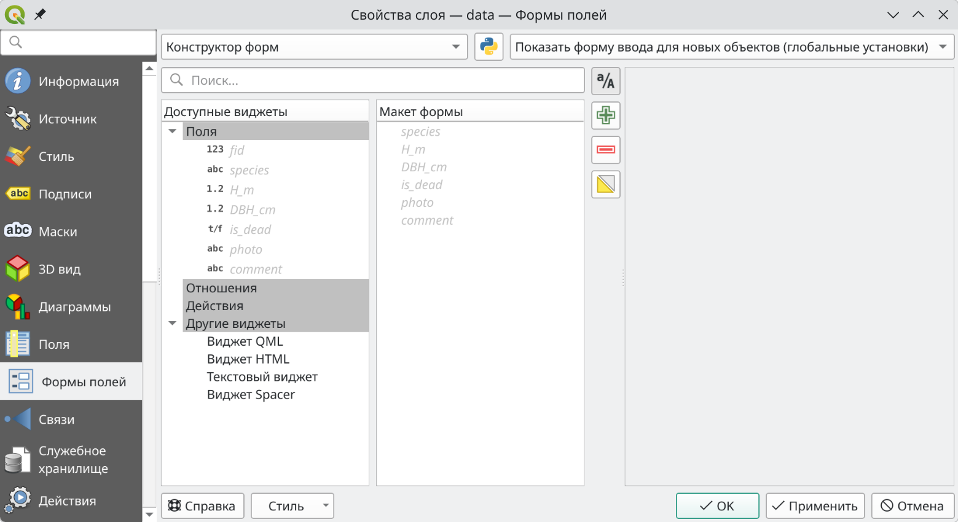Select the Виджет HTML item
Viewport: 958px width, 522px height.
point(248,359)
